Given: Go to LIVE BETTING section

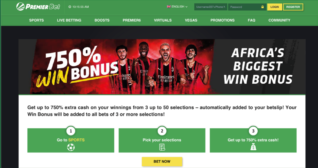Looking at the screenshot, I should coord(69,20).
